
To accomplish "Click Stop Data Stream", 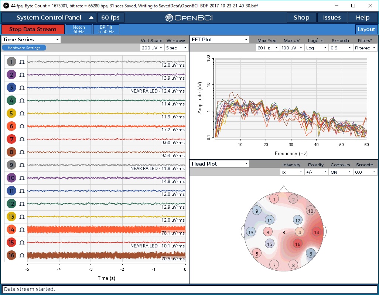I will [33, 29].
